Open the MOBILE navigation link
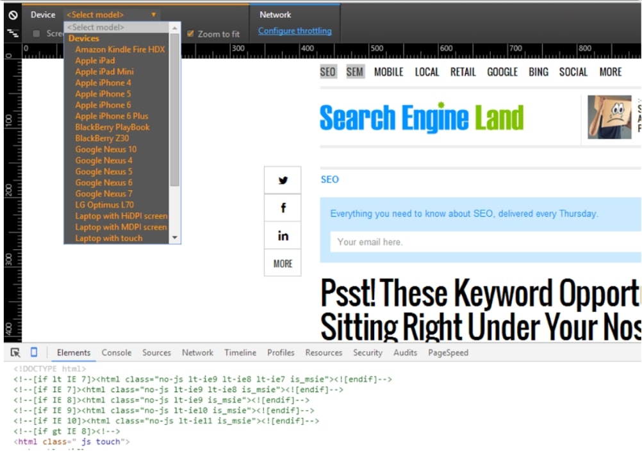The width and height of the screenshot is (642, 453). point(388,72)
